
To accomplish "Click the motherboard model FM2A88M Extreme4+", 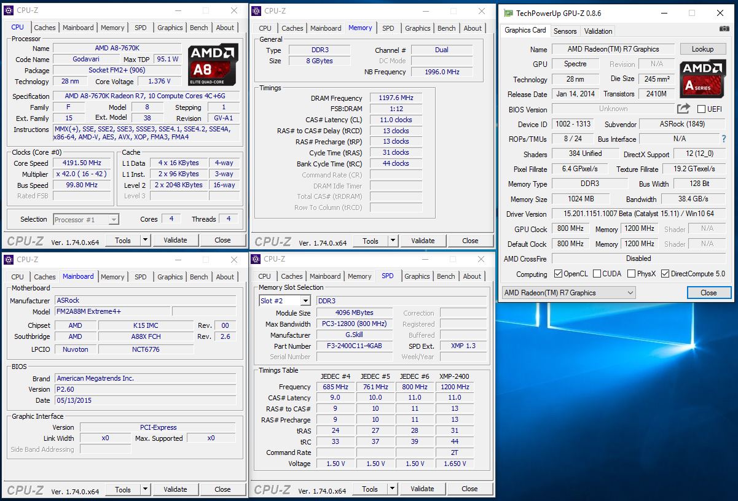I will point(113,312).
